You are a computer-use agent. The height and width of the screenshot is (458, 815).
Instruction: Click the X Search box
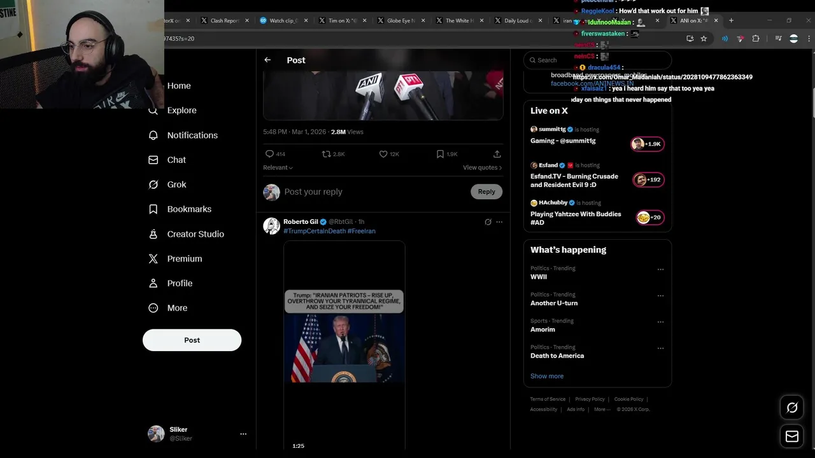coord(597,60)
